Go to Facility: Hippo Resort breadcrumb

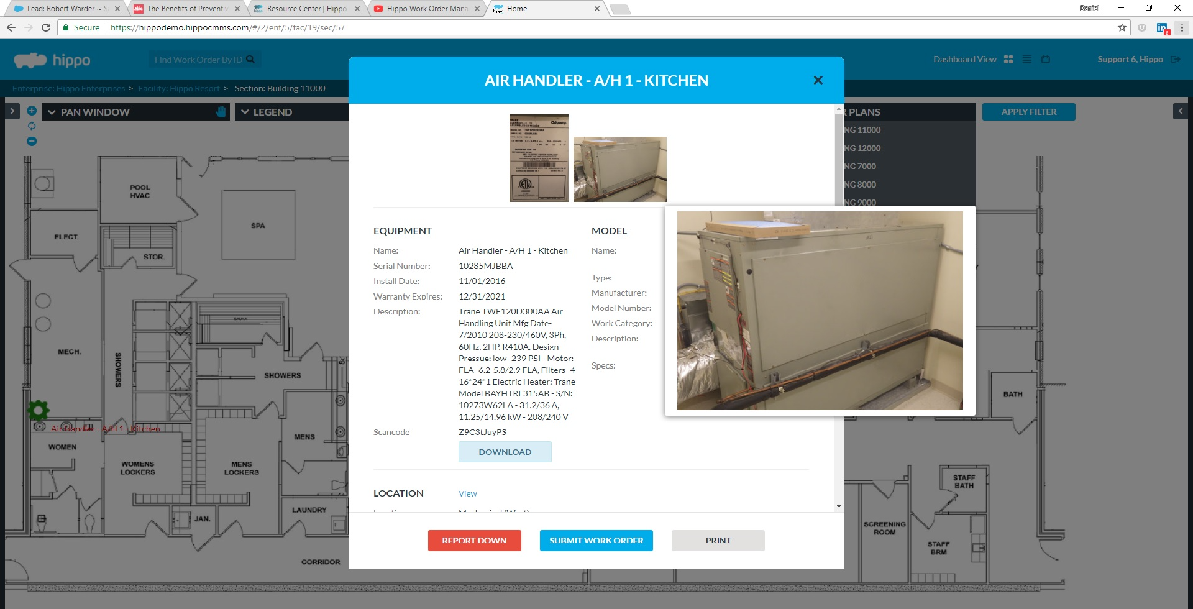click(x=179, y=88)
